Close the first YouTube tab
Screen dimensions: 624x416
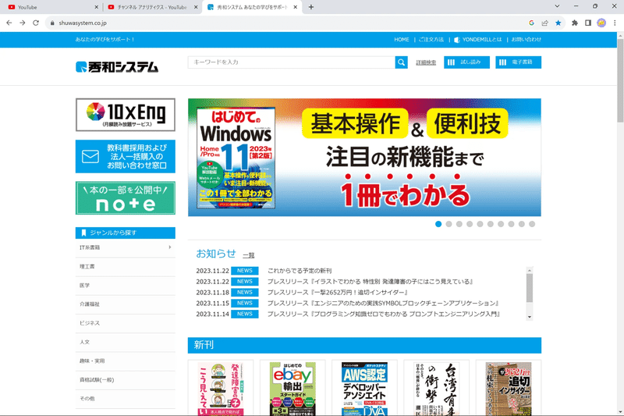tap(96, 7)
